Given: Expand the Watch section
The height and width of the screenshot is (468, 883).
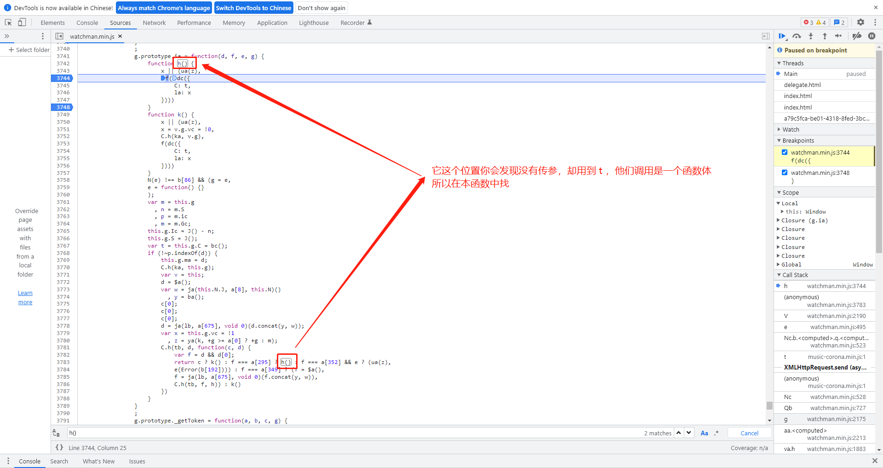Looking at the screenshot, I should [791, 130].
